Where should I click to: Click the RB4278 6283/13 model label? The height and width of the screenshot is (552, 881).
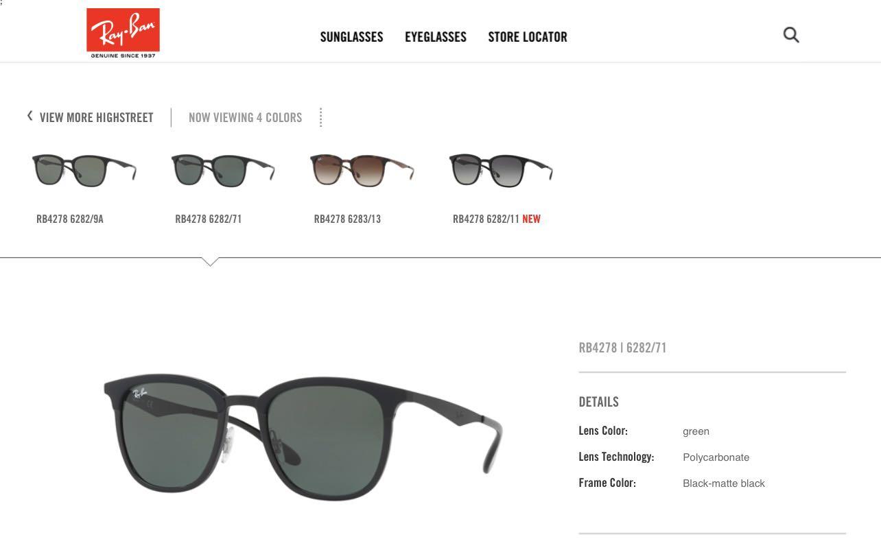coord(347,219)
